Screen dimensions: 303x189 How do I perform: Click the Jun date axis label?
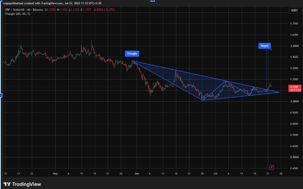pyautogui.click(x=137, y=174)
